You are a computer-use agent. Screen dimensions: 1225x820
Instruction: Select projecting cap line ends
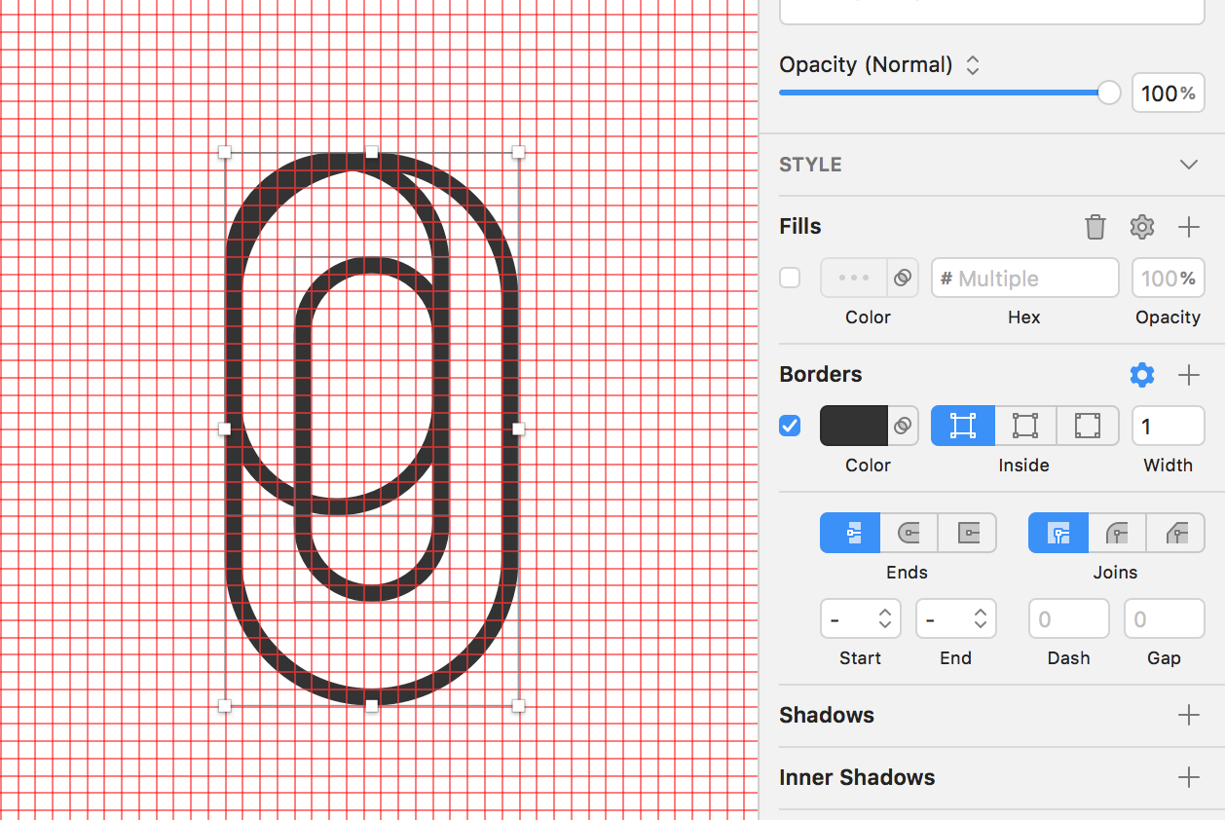coord(967,533)
